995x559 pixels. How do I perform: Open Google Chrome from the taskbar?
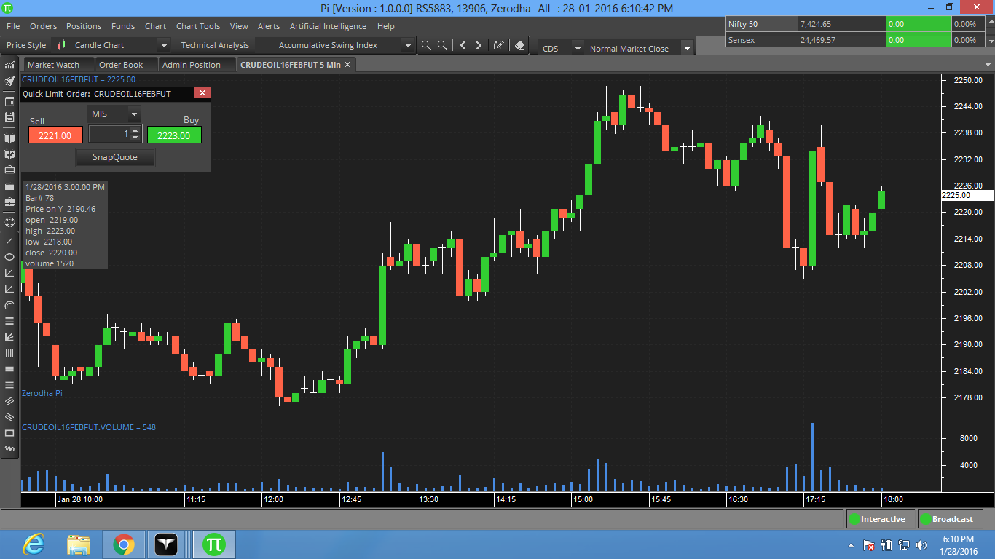pyautogui.click(x=124, y=544)
